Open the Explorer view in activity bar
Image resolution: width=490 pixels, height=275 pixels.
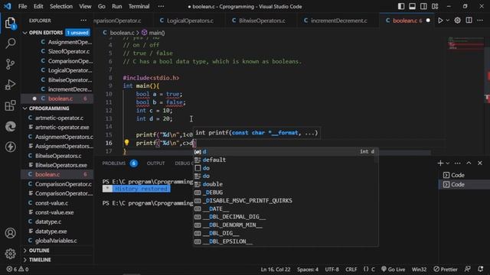(10, 23)
